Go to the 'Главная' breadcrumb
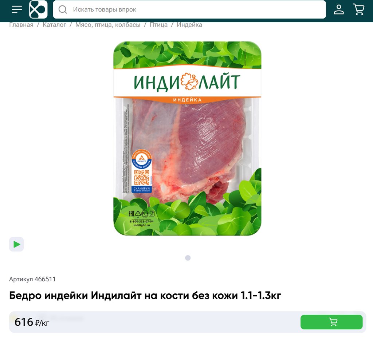This screenshot has height=337, width=373. 21,25
